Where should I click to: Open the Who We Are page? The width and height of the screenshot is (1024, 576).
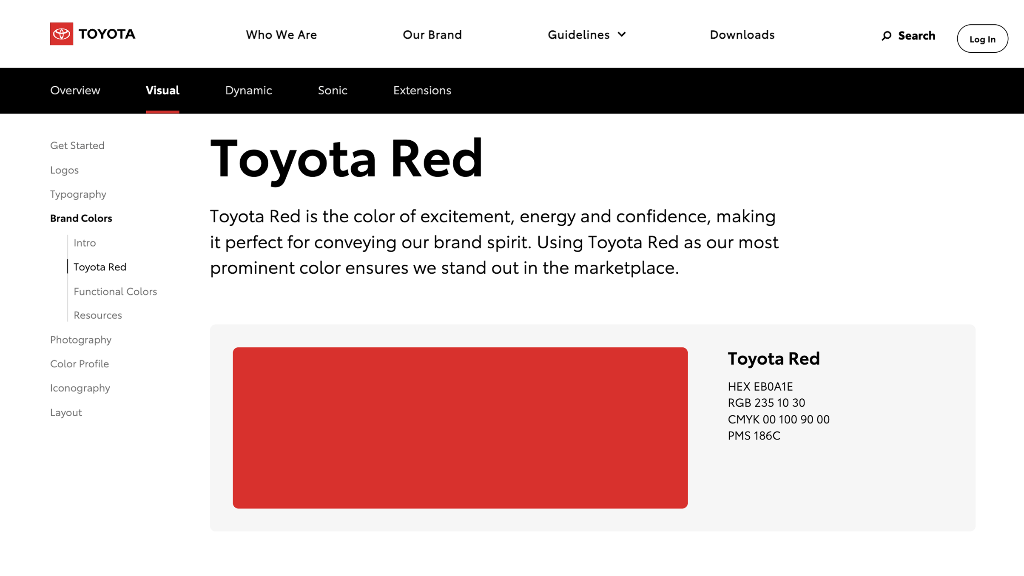[x=281, y=34]
